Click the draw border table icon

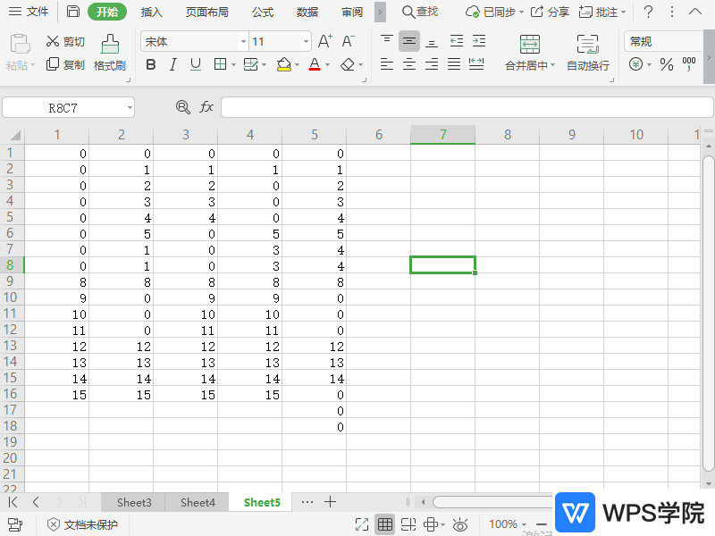(251, 64)
